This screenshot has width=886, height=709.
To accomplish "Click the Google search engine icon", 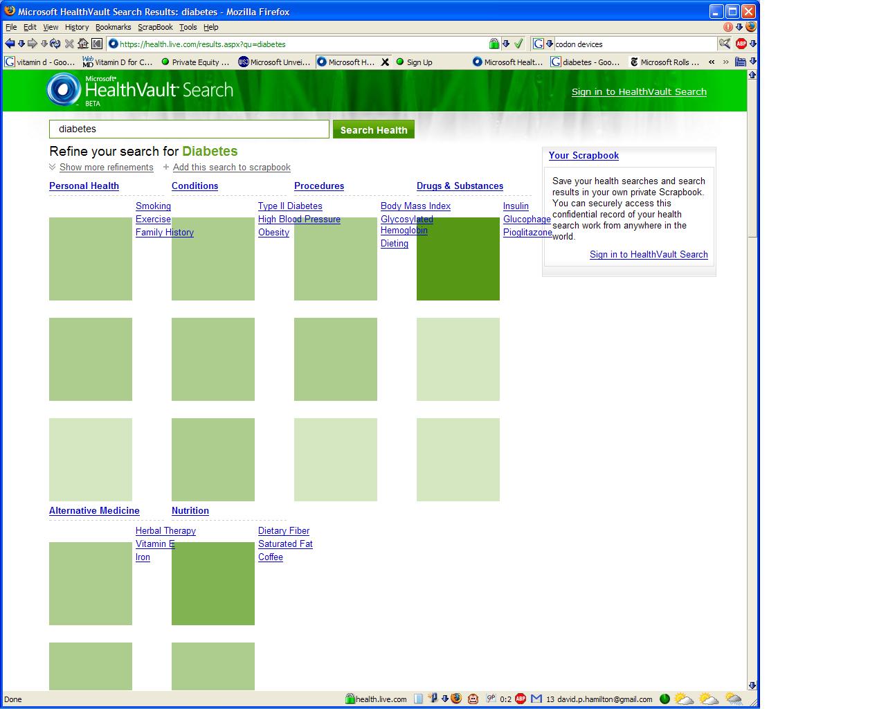I will [x=539, y=44].
